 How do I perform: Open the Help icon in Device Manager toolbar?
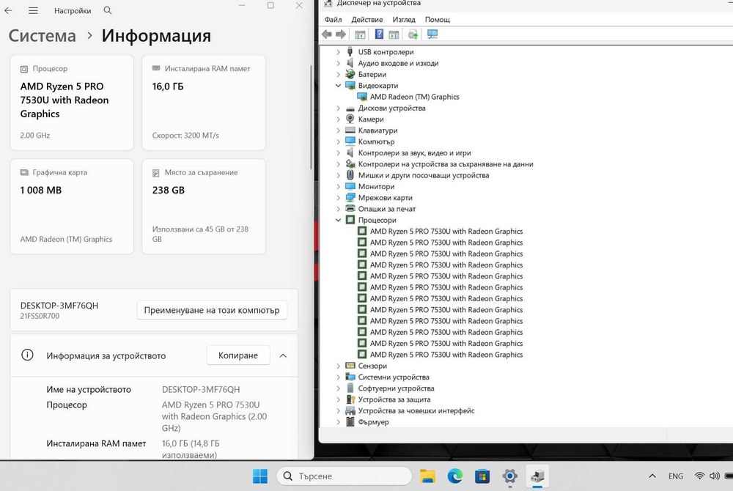pyautogui.click(x=379, y=34)
